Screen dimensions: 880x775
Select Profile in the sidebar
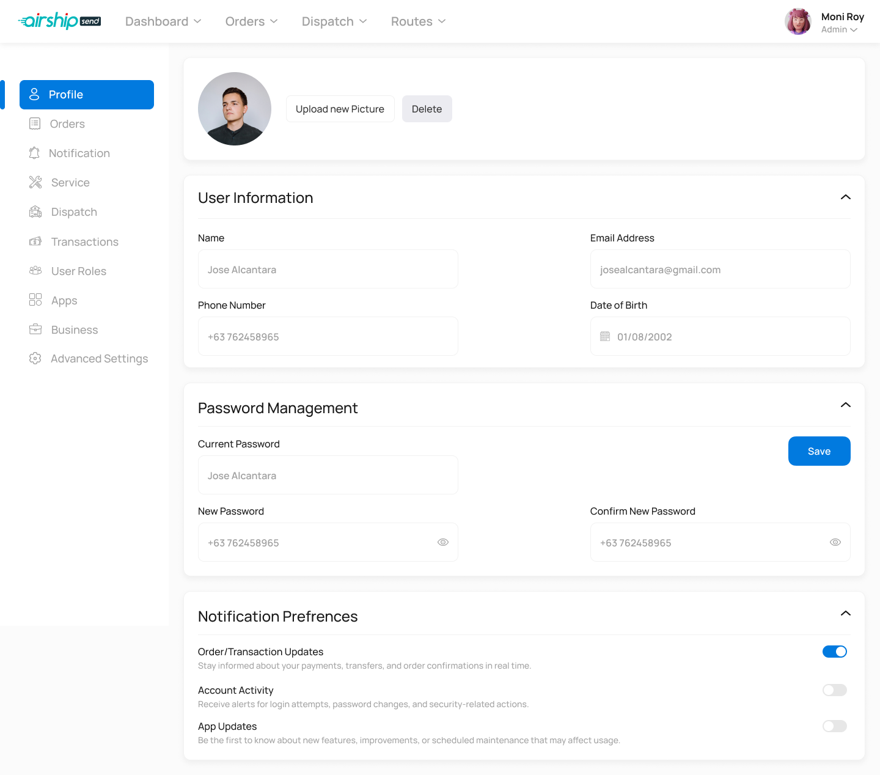(x=87, y=95)
